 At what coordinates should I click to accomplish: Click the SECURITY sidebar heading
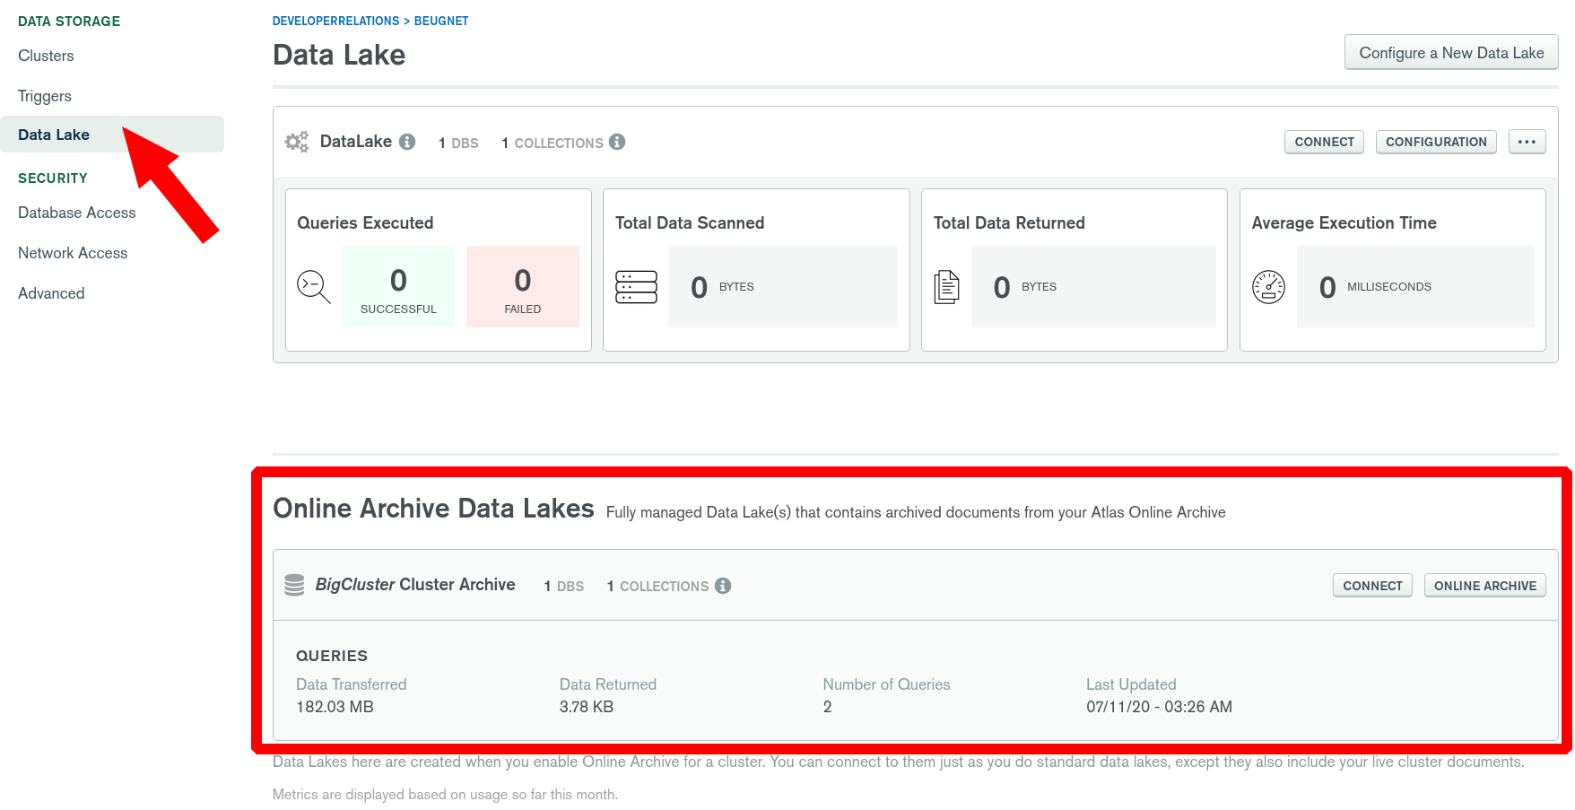click(x=53, y=179)
